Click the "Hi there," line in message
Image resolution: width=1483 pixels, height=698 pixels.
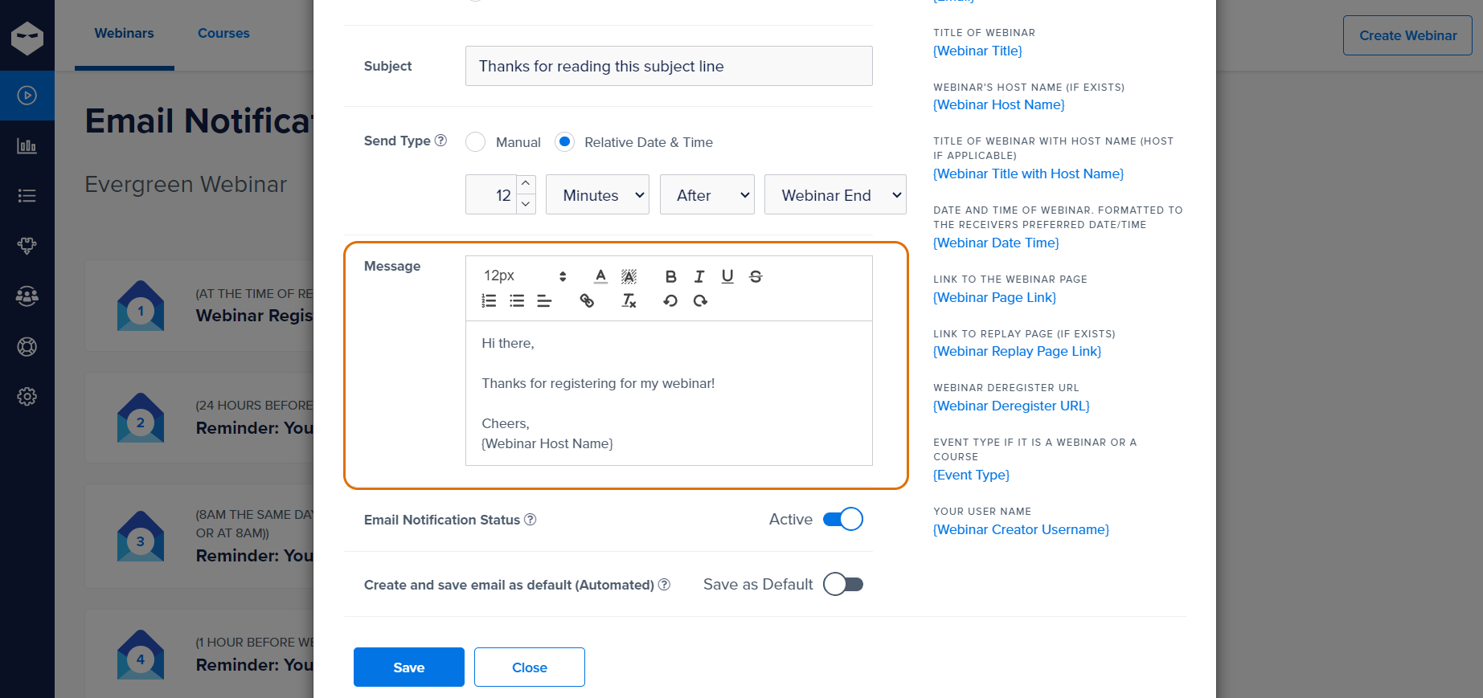click(508, 343)
